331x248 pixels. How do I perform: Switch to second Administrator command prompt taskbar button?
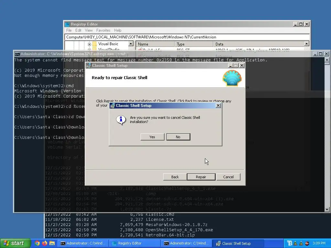(x=187, y=243)
